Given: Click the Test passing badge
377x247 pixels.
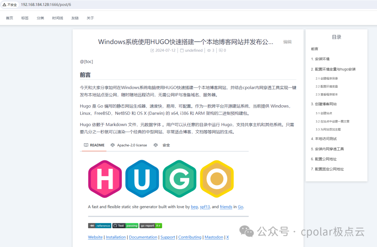Looking at the screenshot, I should 125,226.
